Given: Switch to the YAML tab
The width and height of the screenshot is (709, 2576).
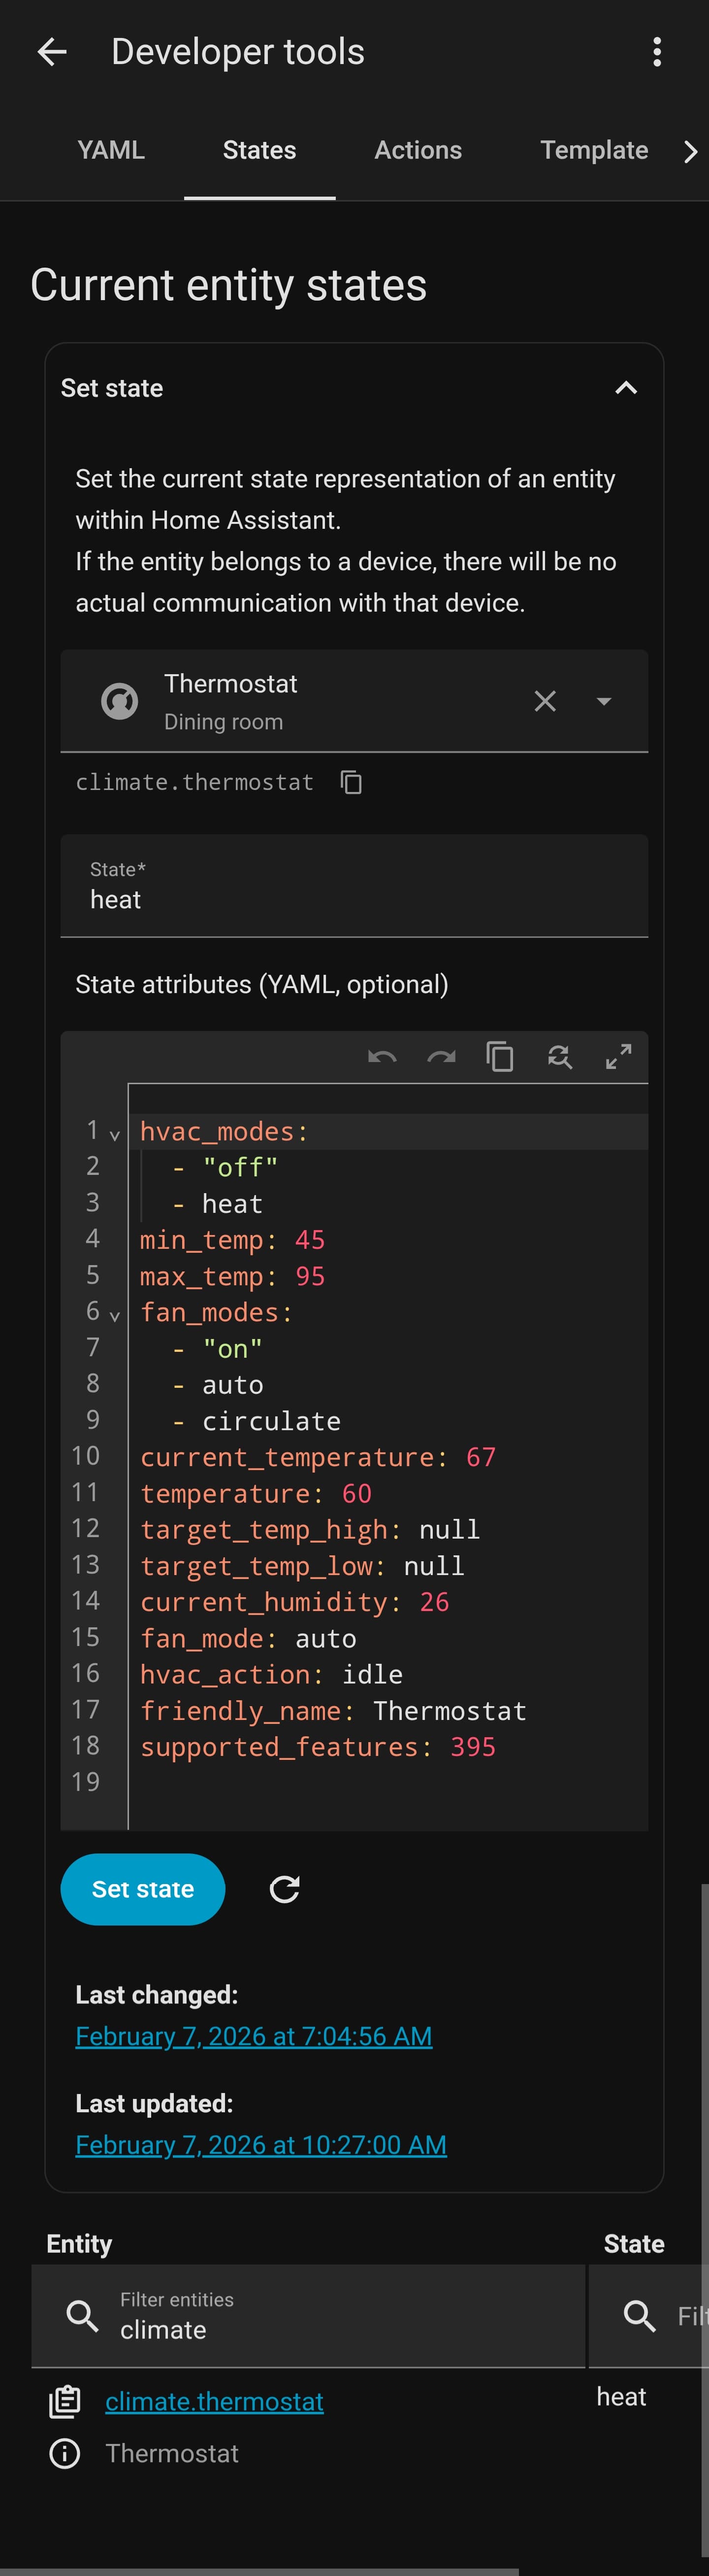Looking at the screenshot, I should pos(111,150).
